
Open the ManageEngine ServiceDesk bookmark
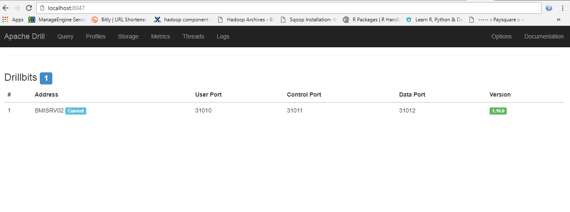point(57,20)
